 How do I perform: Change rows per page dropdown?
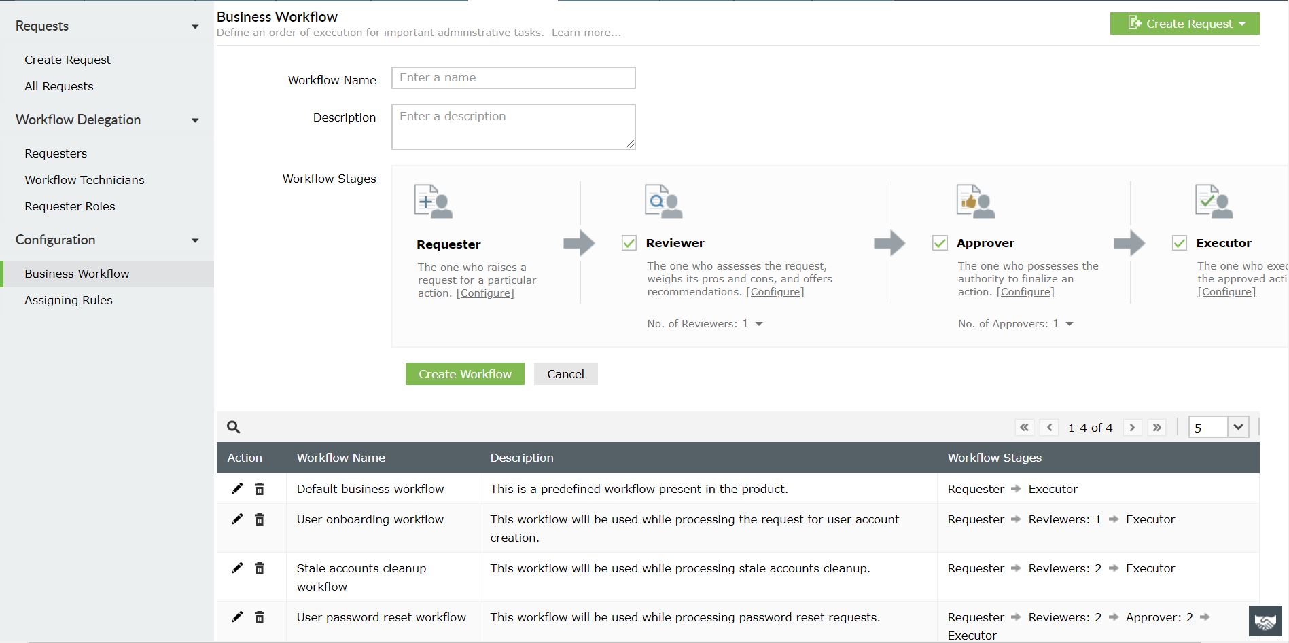1238,427
